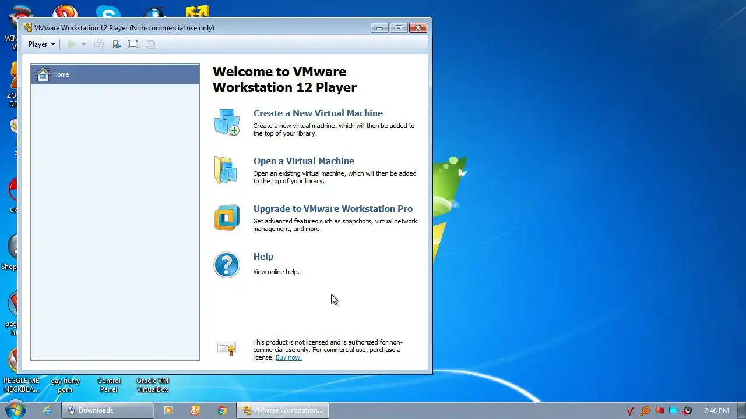
Task: Close the VMware Player window
Action: pyautogui.click(x=418, y=27)
